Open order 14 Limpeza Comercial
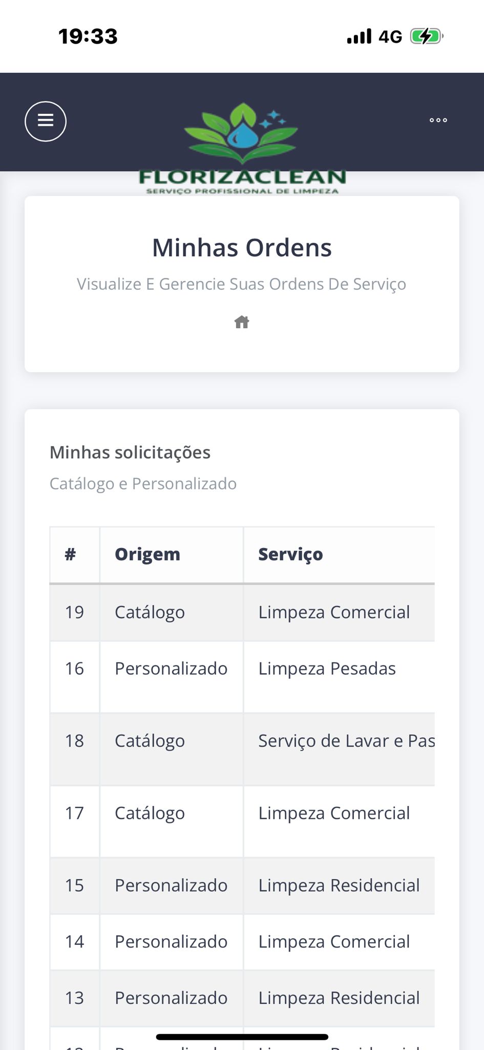 coord(333,942)
